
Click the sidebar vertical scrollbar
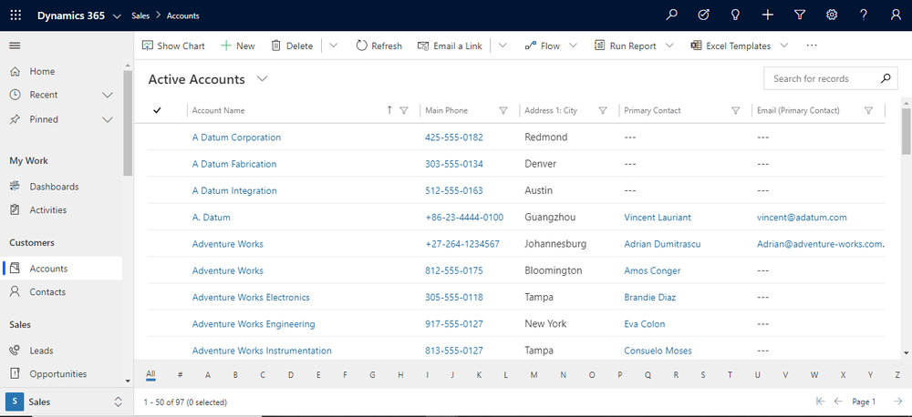click(128, 123)
